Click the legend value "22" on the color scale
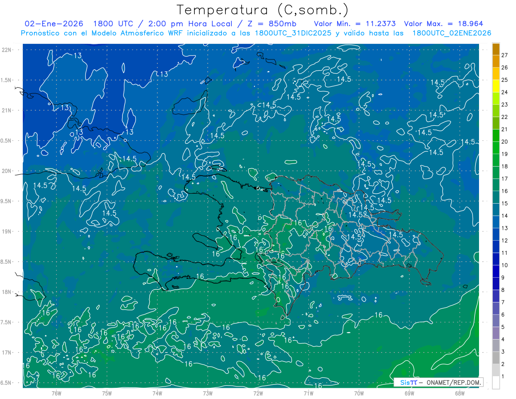The height and width of the screenshot is (399, 516). click(505, 117)
